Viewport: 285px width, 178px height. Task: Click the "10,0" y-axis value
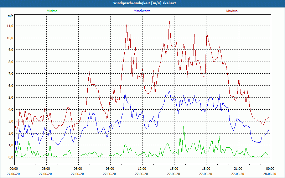coord(10,38)
